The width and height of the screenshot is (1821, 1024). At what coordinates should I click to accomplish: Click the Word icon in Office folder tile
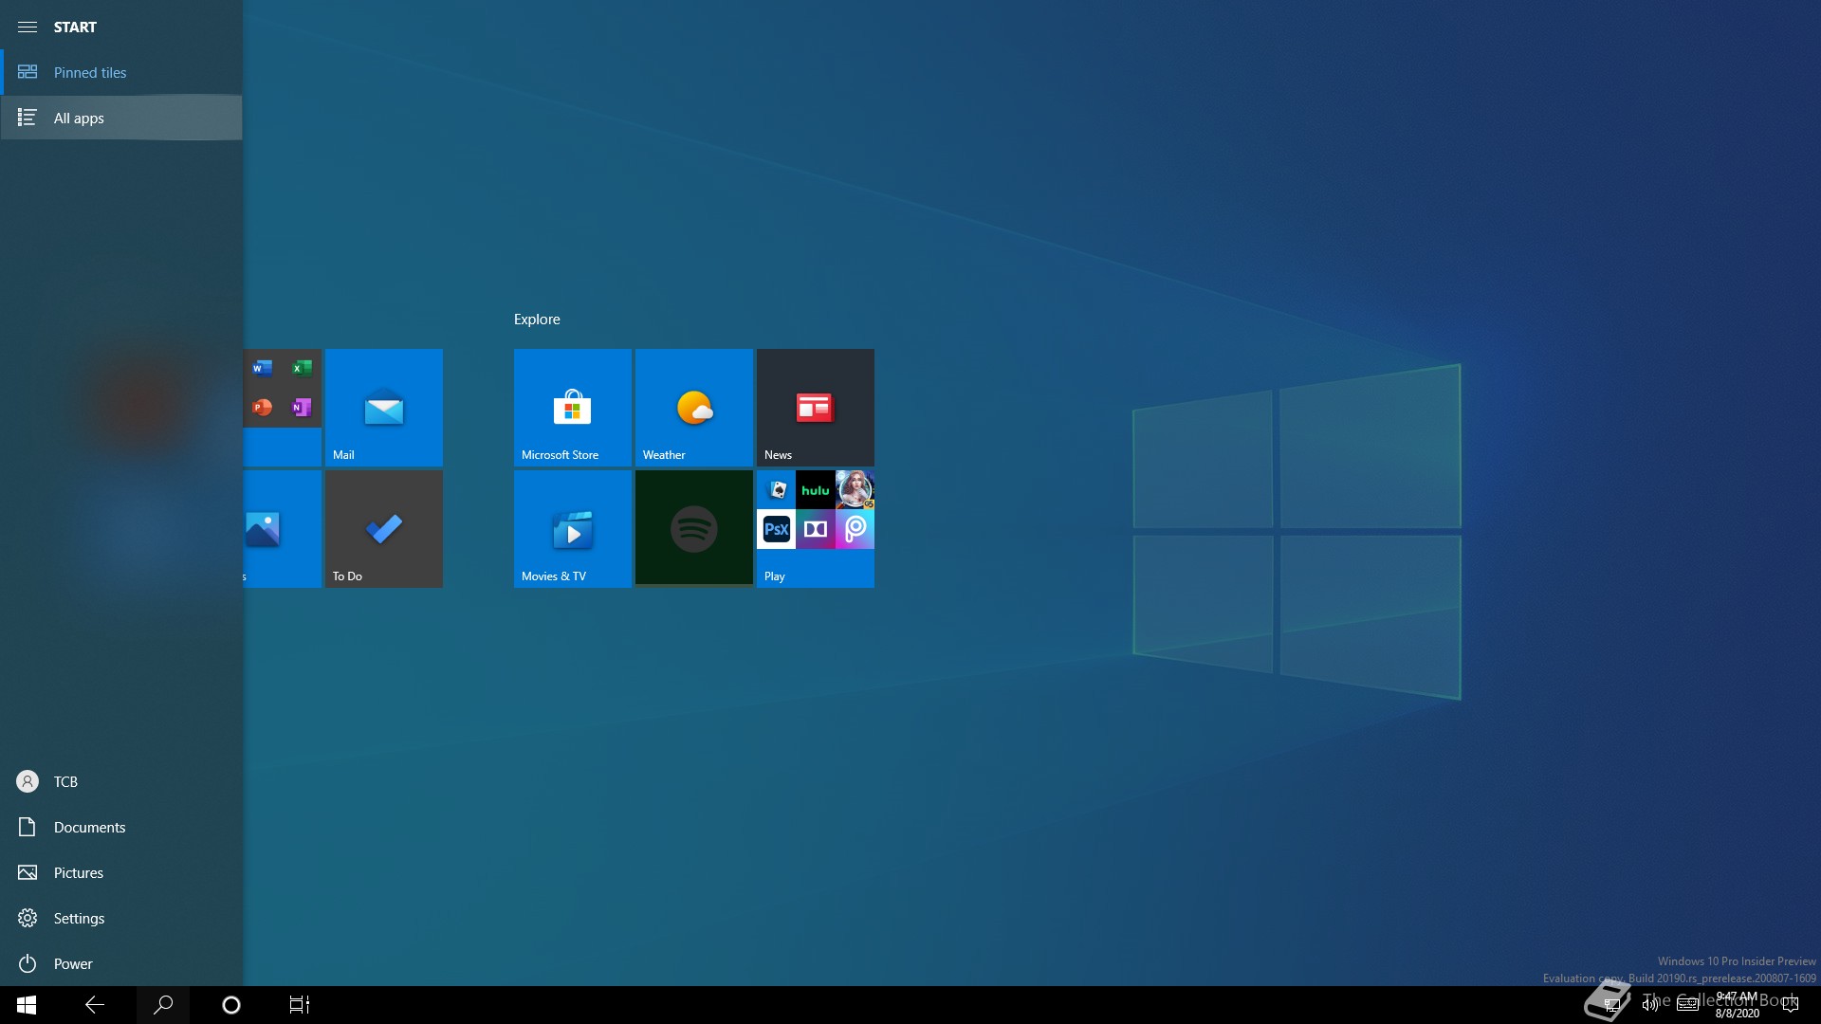pos(263,368)
